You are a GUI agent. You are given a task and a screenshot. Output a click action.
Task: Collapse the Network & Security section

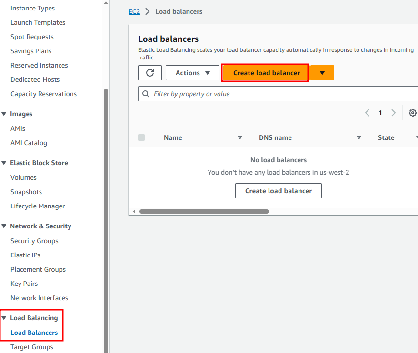pos(4,226)
